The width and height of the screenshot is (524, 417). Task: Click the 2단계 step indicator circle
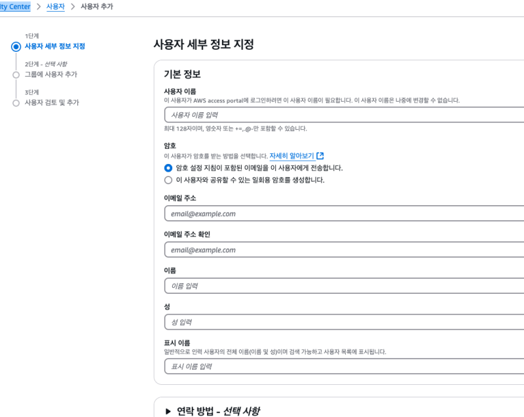pos(16,75)
